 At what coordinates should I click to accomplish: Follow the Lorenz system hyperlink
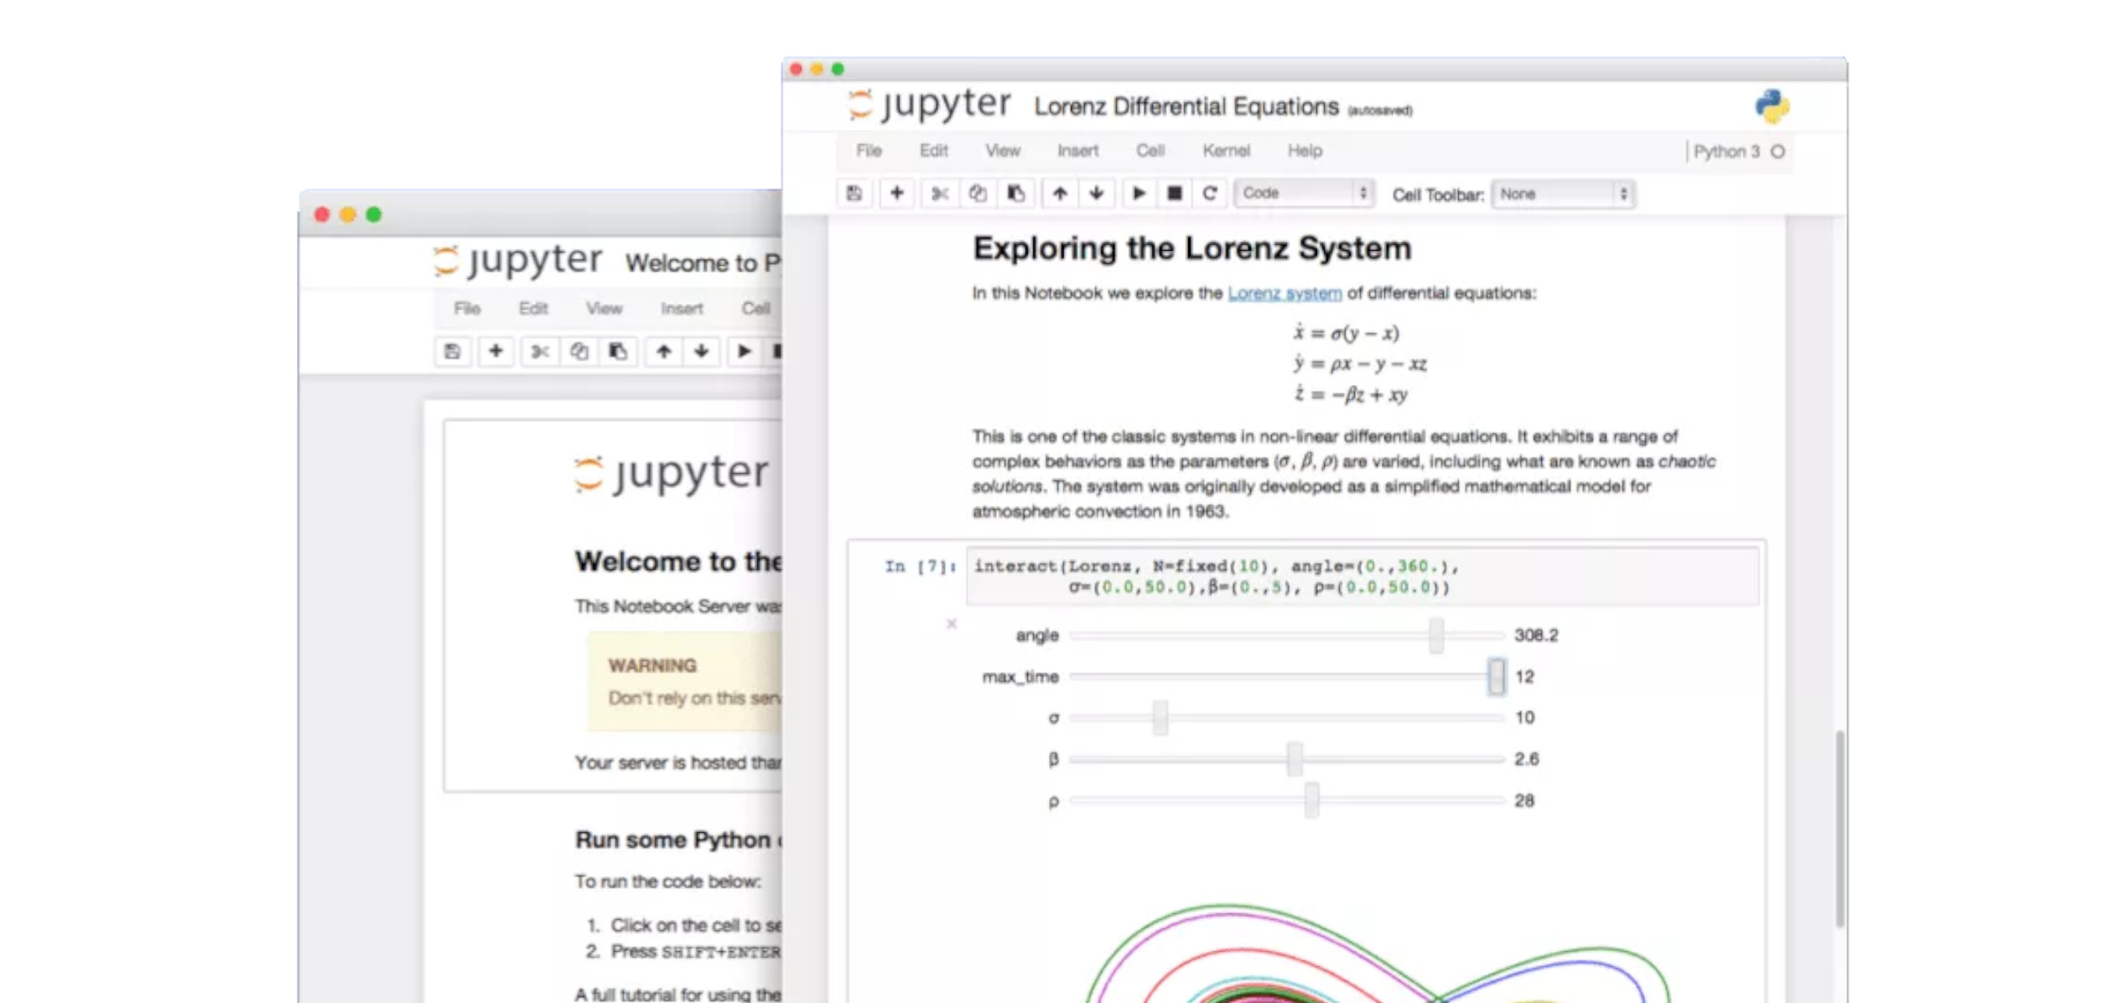1285,294
